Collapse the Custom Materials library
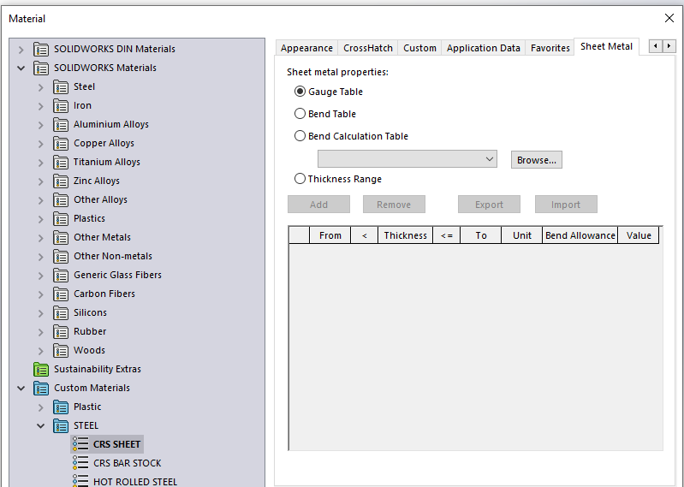 click(x=21, y=388)
